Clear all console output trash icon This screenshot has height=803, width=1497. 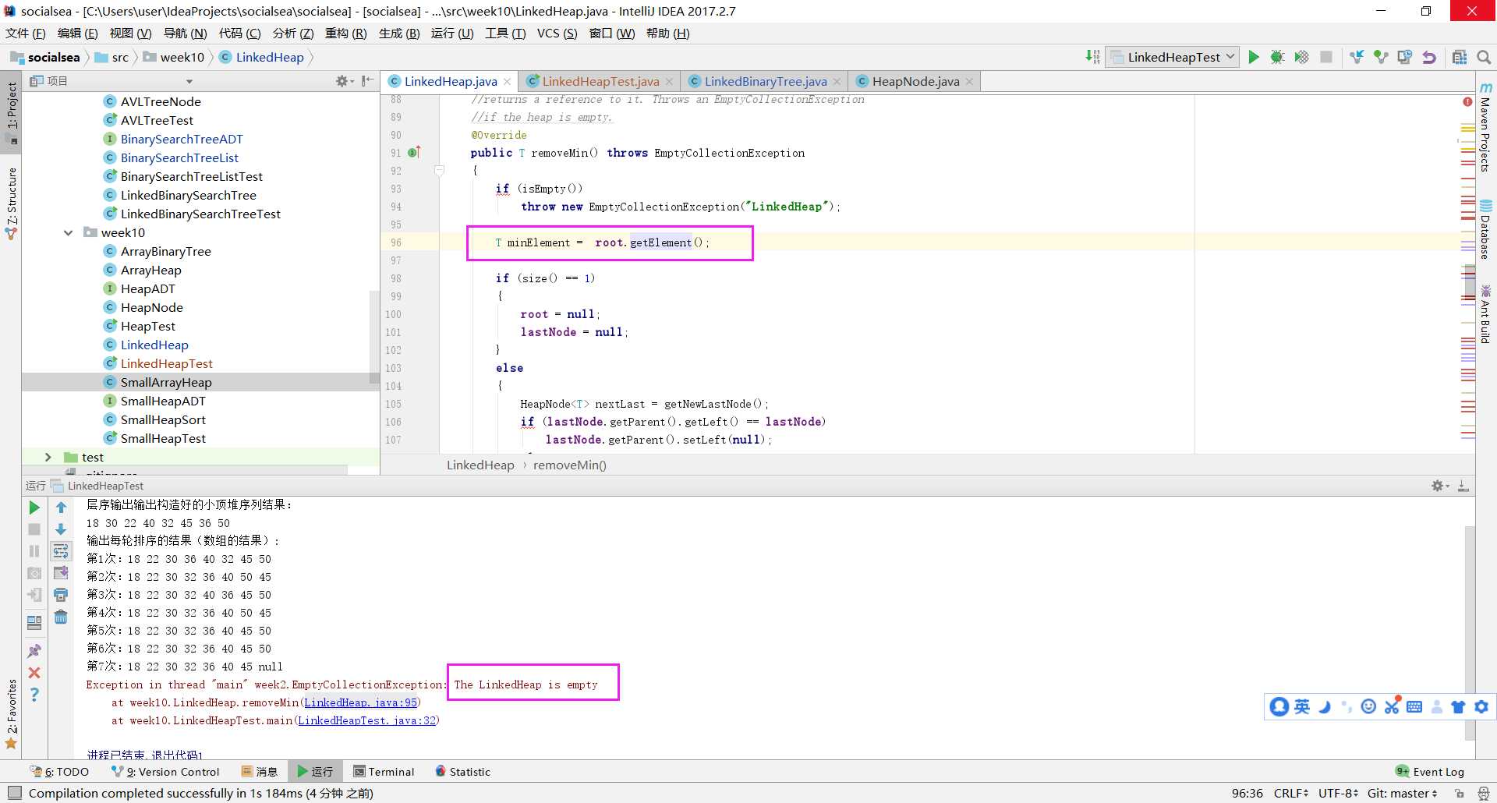coord(61,617)
